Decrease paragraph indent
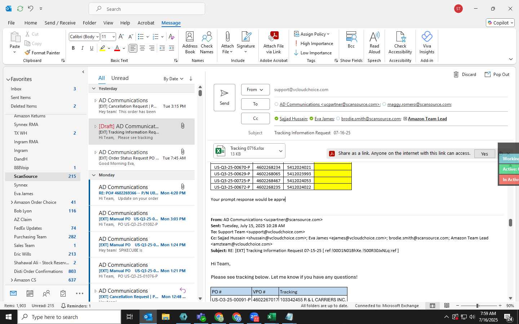 [x=162, y=48]
